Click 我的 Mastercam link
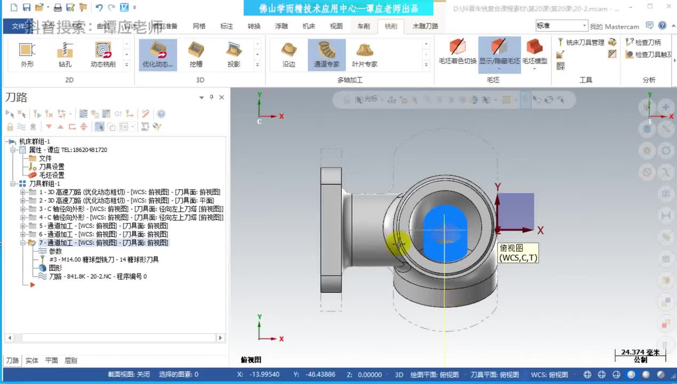Screen dimensions: 677x384 (x=615, y=26)
